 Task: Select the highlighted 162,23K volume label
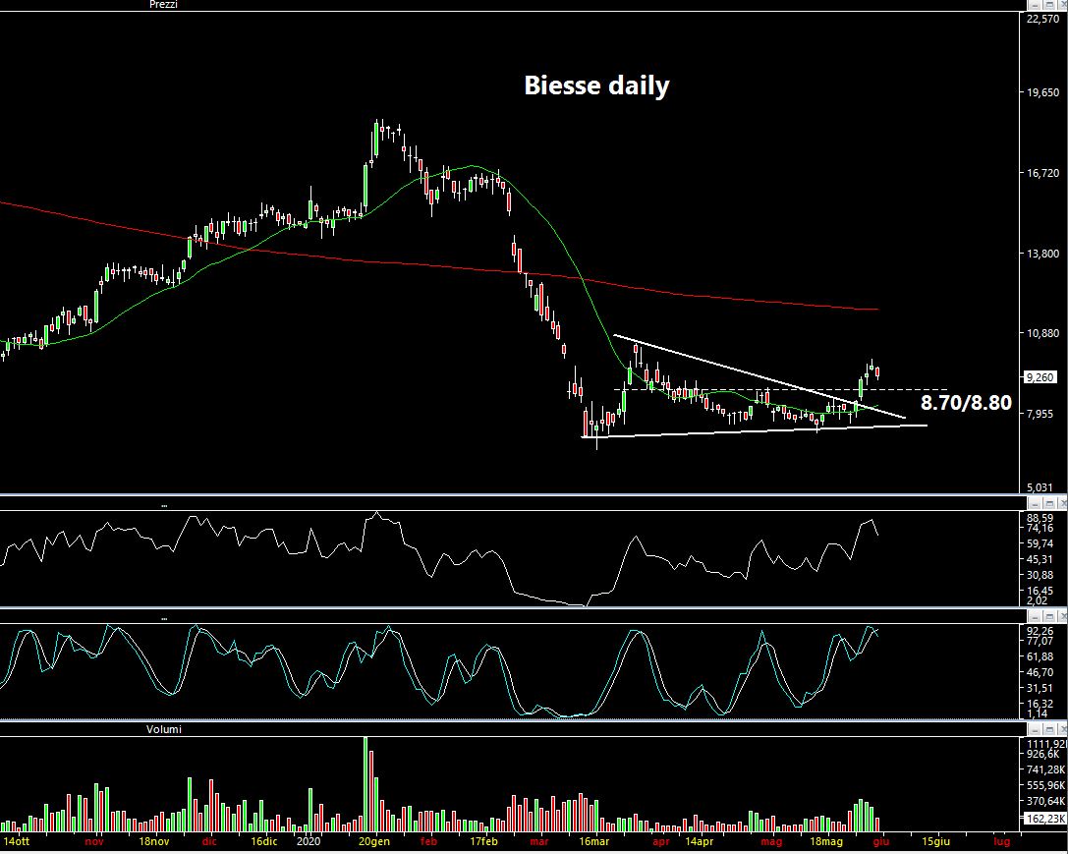click(x=1045, y=819)
